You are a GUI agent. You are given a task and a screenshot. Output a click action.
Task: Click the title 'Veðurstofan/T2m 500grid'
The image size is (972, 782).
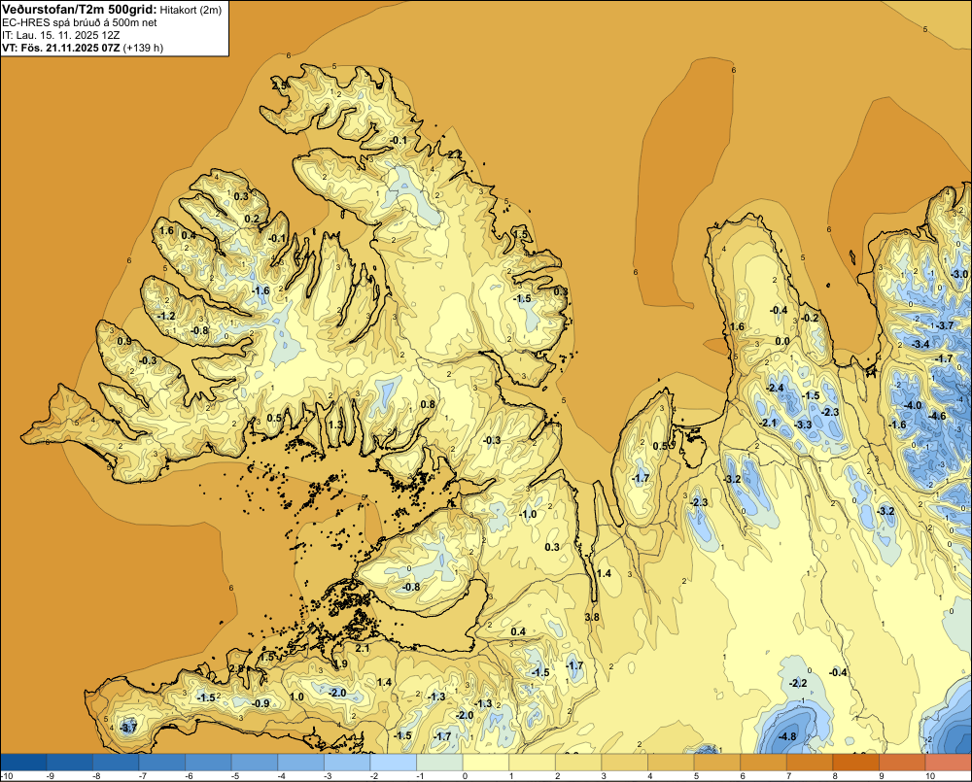click(x=79, y=9)
